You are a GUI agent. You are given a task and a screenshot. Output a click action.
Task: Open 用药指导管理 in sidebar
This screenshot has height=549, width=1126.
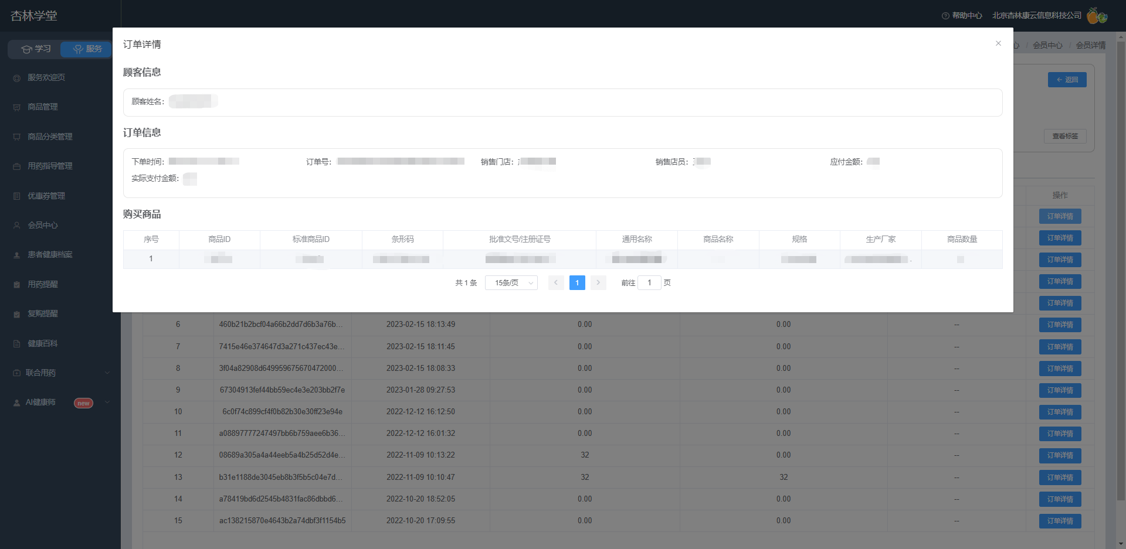click(50, 166)
